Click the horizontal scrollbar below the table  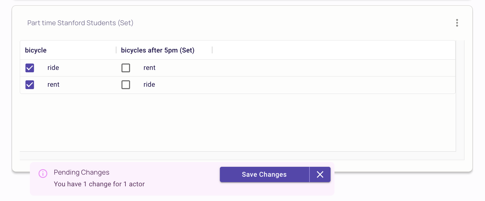pos(237,156)
